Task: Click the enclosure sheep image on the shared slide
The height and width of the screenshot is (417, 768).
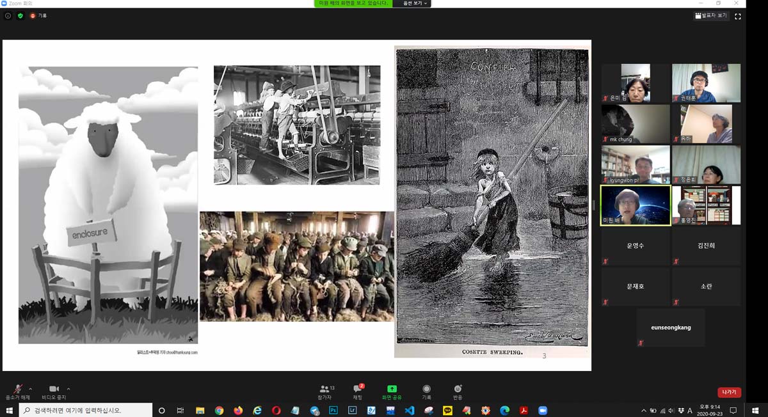Action: point(108,205)
